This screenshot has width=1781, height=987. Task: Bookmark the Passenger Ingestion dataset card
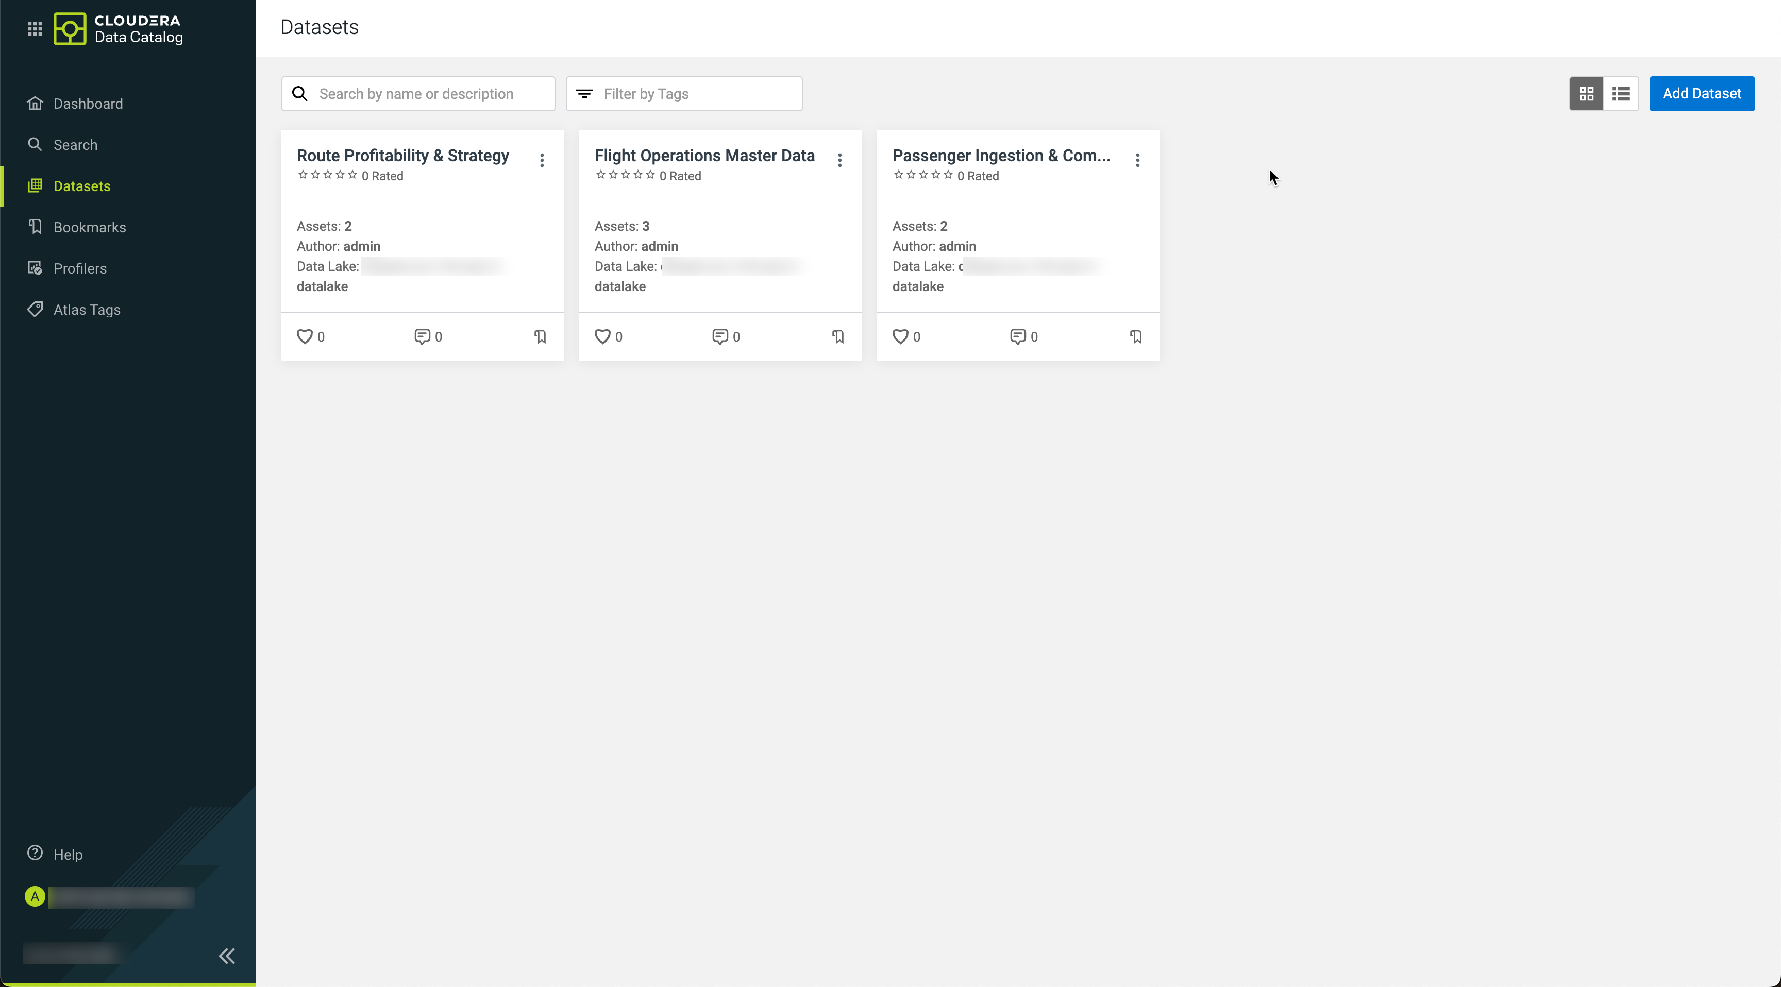coord(1136,336)
